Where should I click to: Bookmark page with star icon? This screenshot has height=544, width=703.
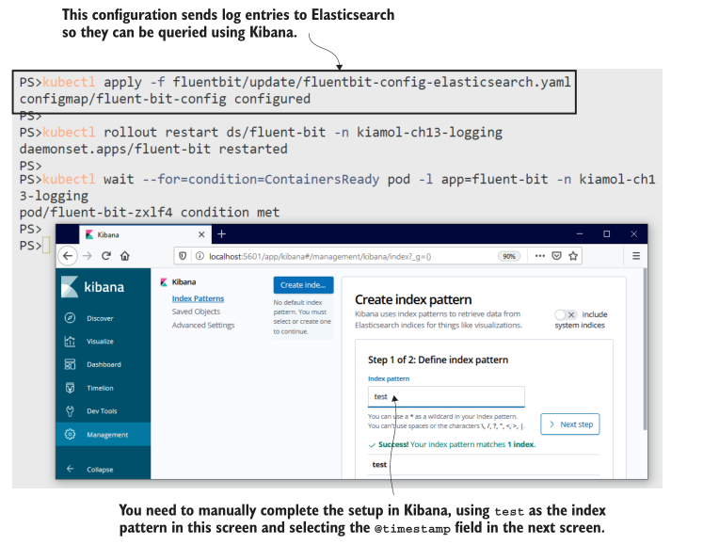[x=574, y=255]
